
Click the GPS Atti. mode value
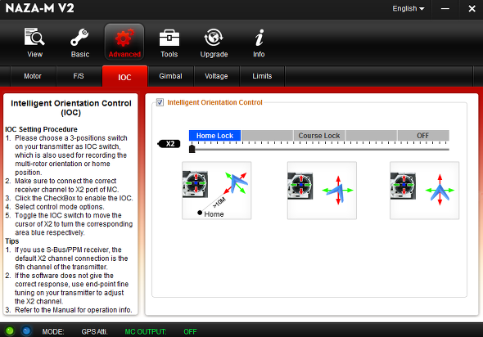pos(94,332)
